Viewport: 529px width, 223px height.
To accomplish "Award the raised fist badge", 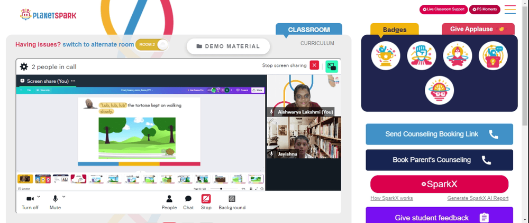I will point(422,56).
